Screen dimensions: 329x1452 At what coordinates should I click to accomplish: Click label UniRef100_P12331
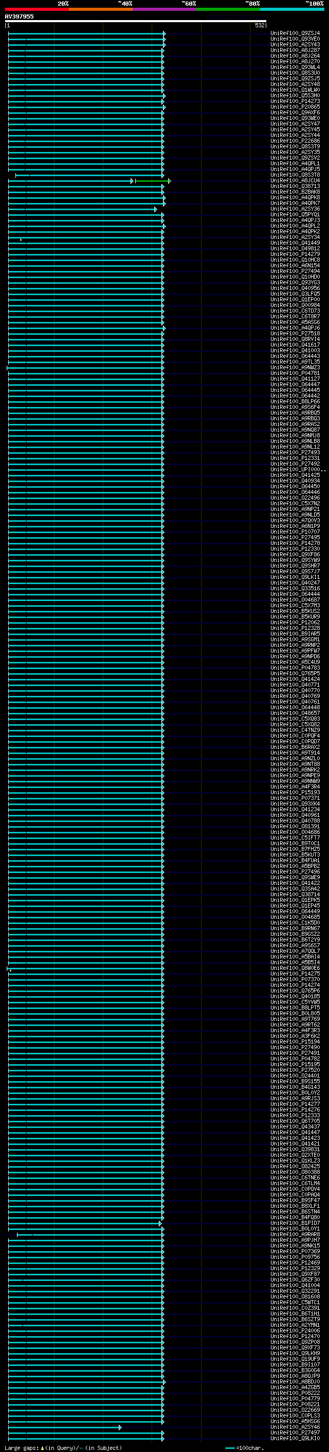(x=295, y=458)
